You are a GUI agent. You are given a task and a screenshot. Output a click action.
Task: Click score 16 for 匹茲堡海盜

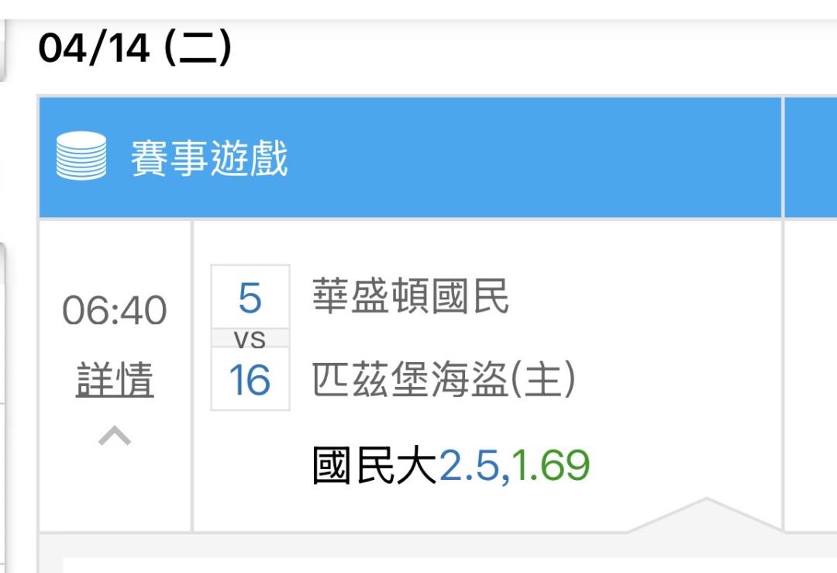point(250,380)
